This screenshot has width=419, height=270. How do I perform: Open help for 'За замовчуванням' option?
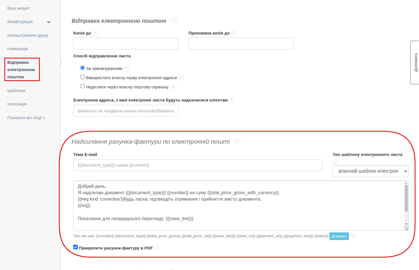(126, 69)
